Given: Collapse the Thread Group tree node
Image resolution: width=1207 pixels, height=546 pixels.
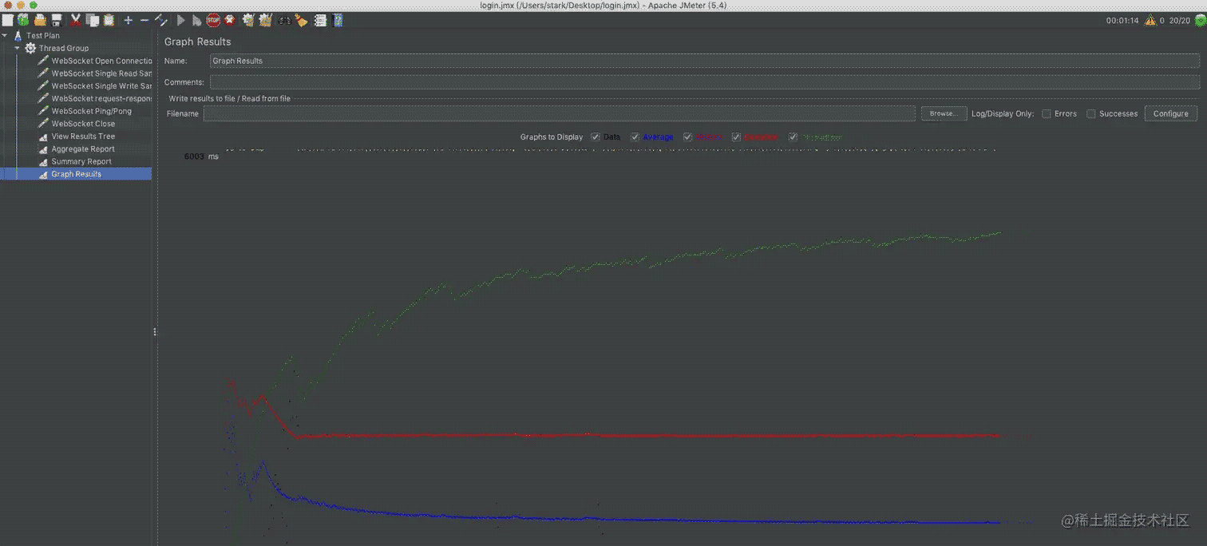Looking at the screenshot, I should click(17, 49).
